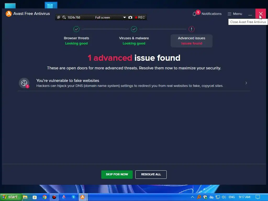Viewport: 268px width, 201px height.
Task: Open the action center notification icon
Action: 258,197
